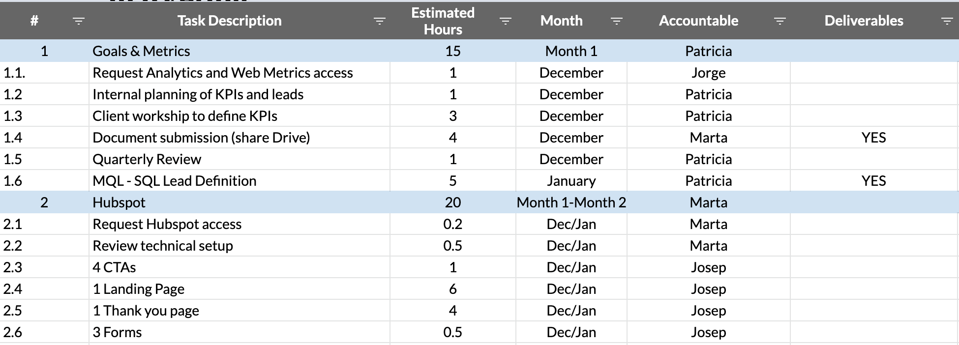The width and height of the screenshot is (959, 345).
Task: Click the YES deliverable for Document submission
Action: coord(873,138)
